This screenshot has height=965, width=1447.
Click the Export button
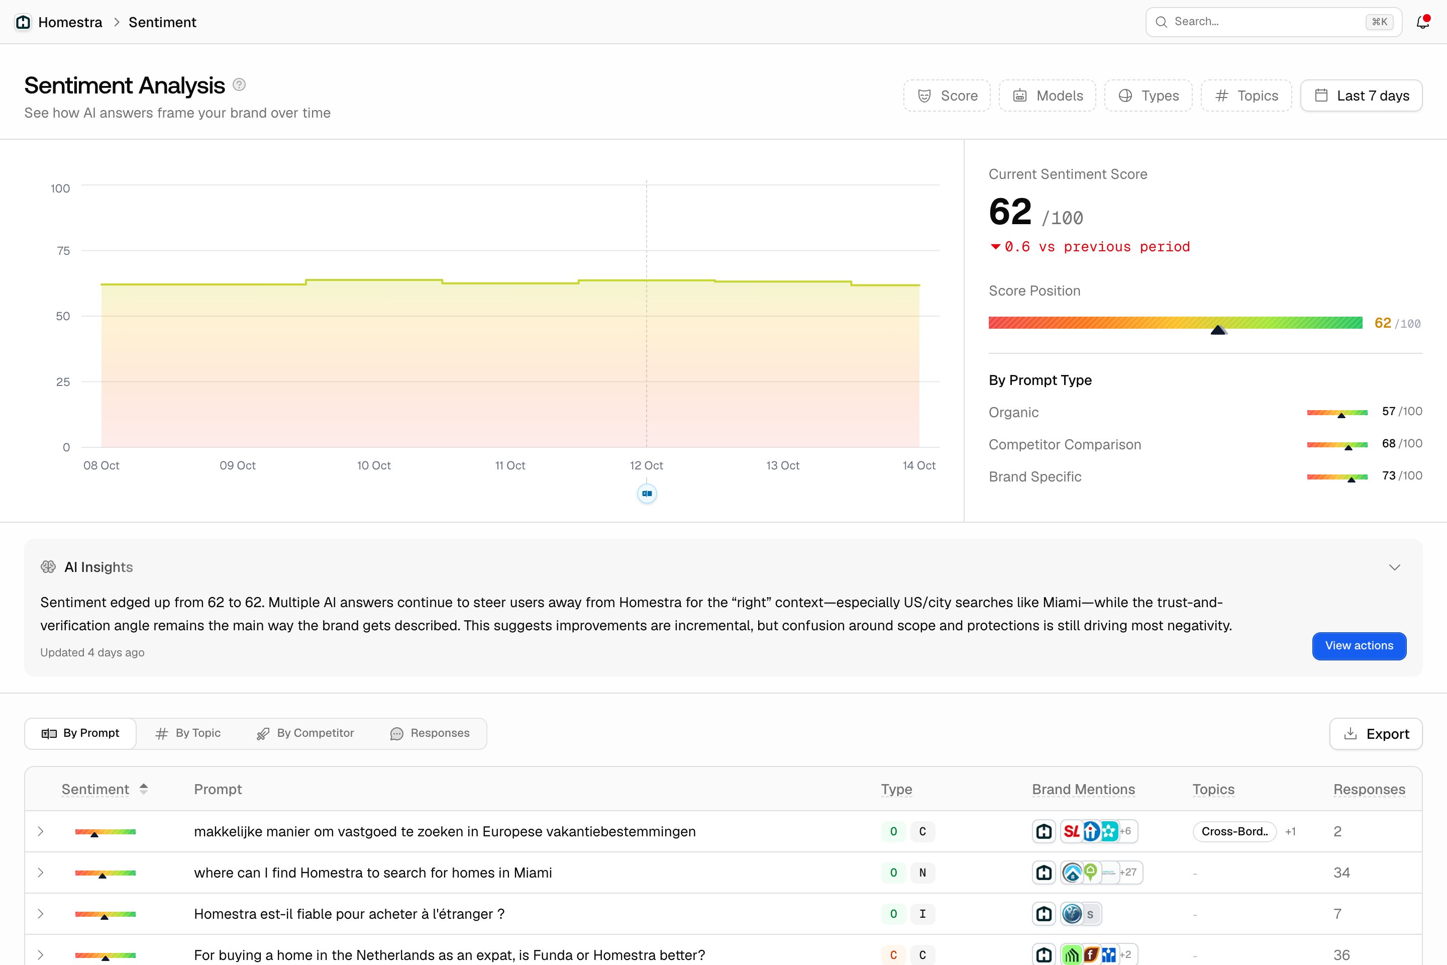coord(1376,734)
